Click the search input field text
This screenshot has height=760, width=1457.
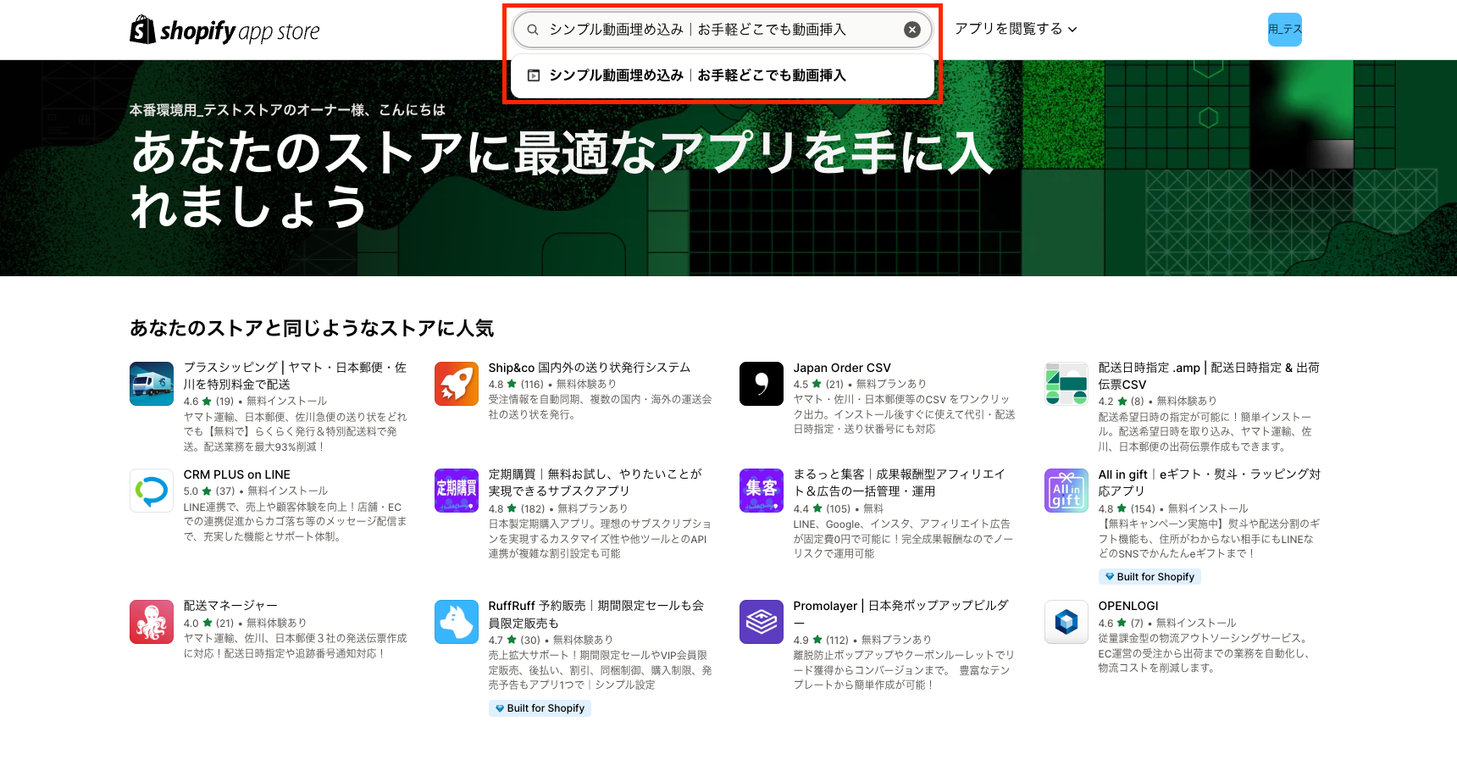[x=697, y=30]
